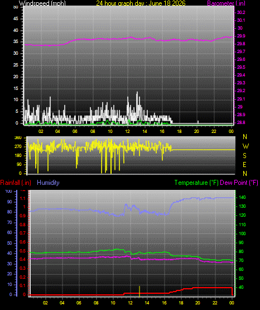
Task: Click the "110" temperature axis value
Action: point(242,225)
